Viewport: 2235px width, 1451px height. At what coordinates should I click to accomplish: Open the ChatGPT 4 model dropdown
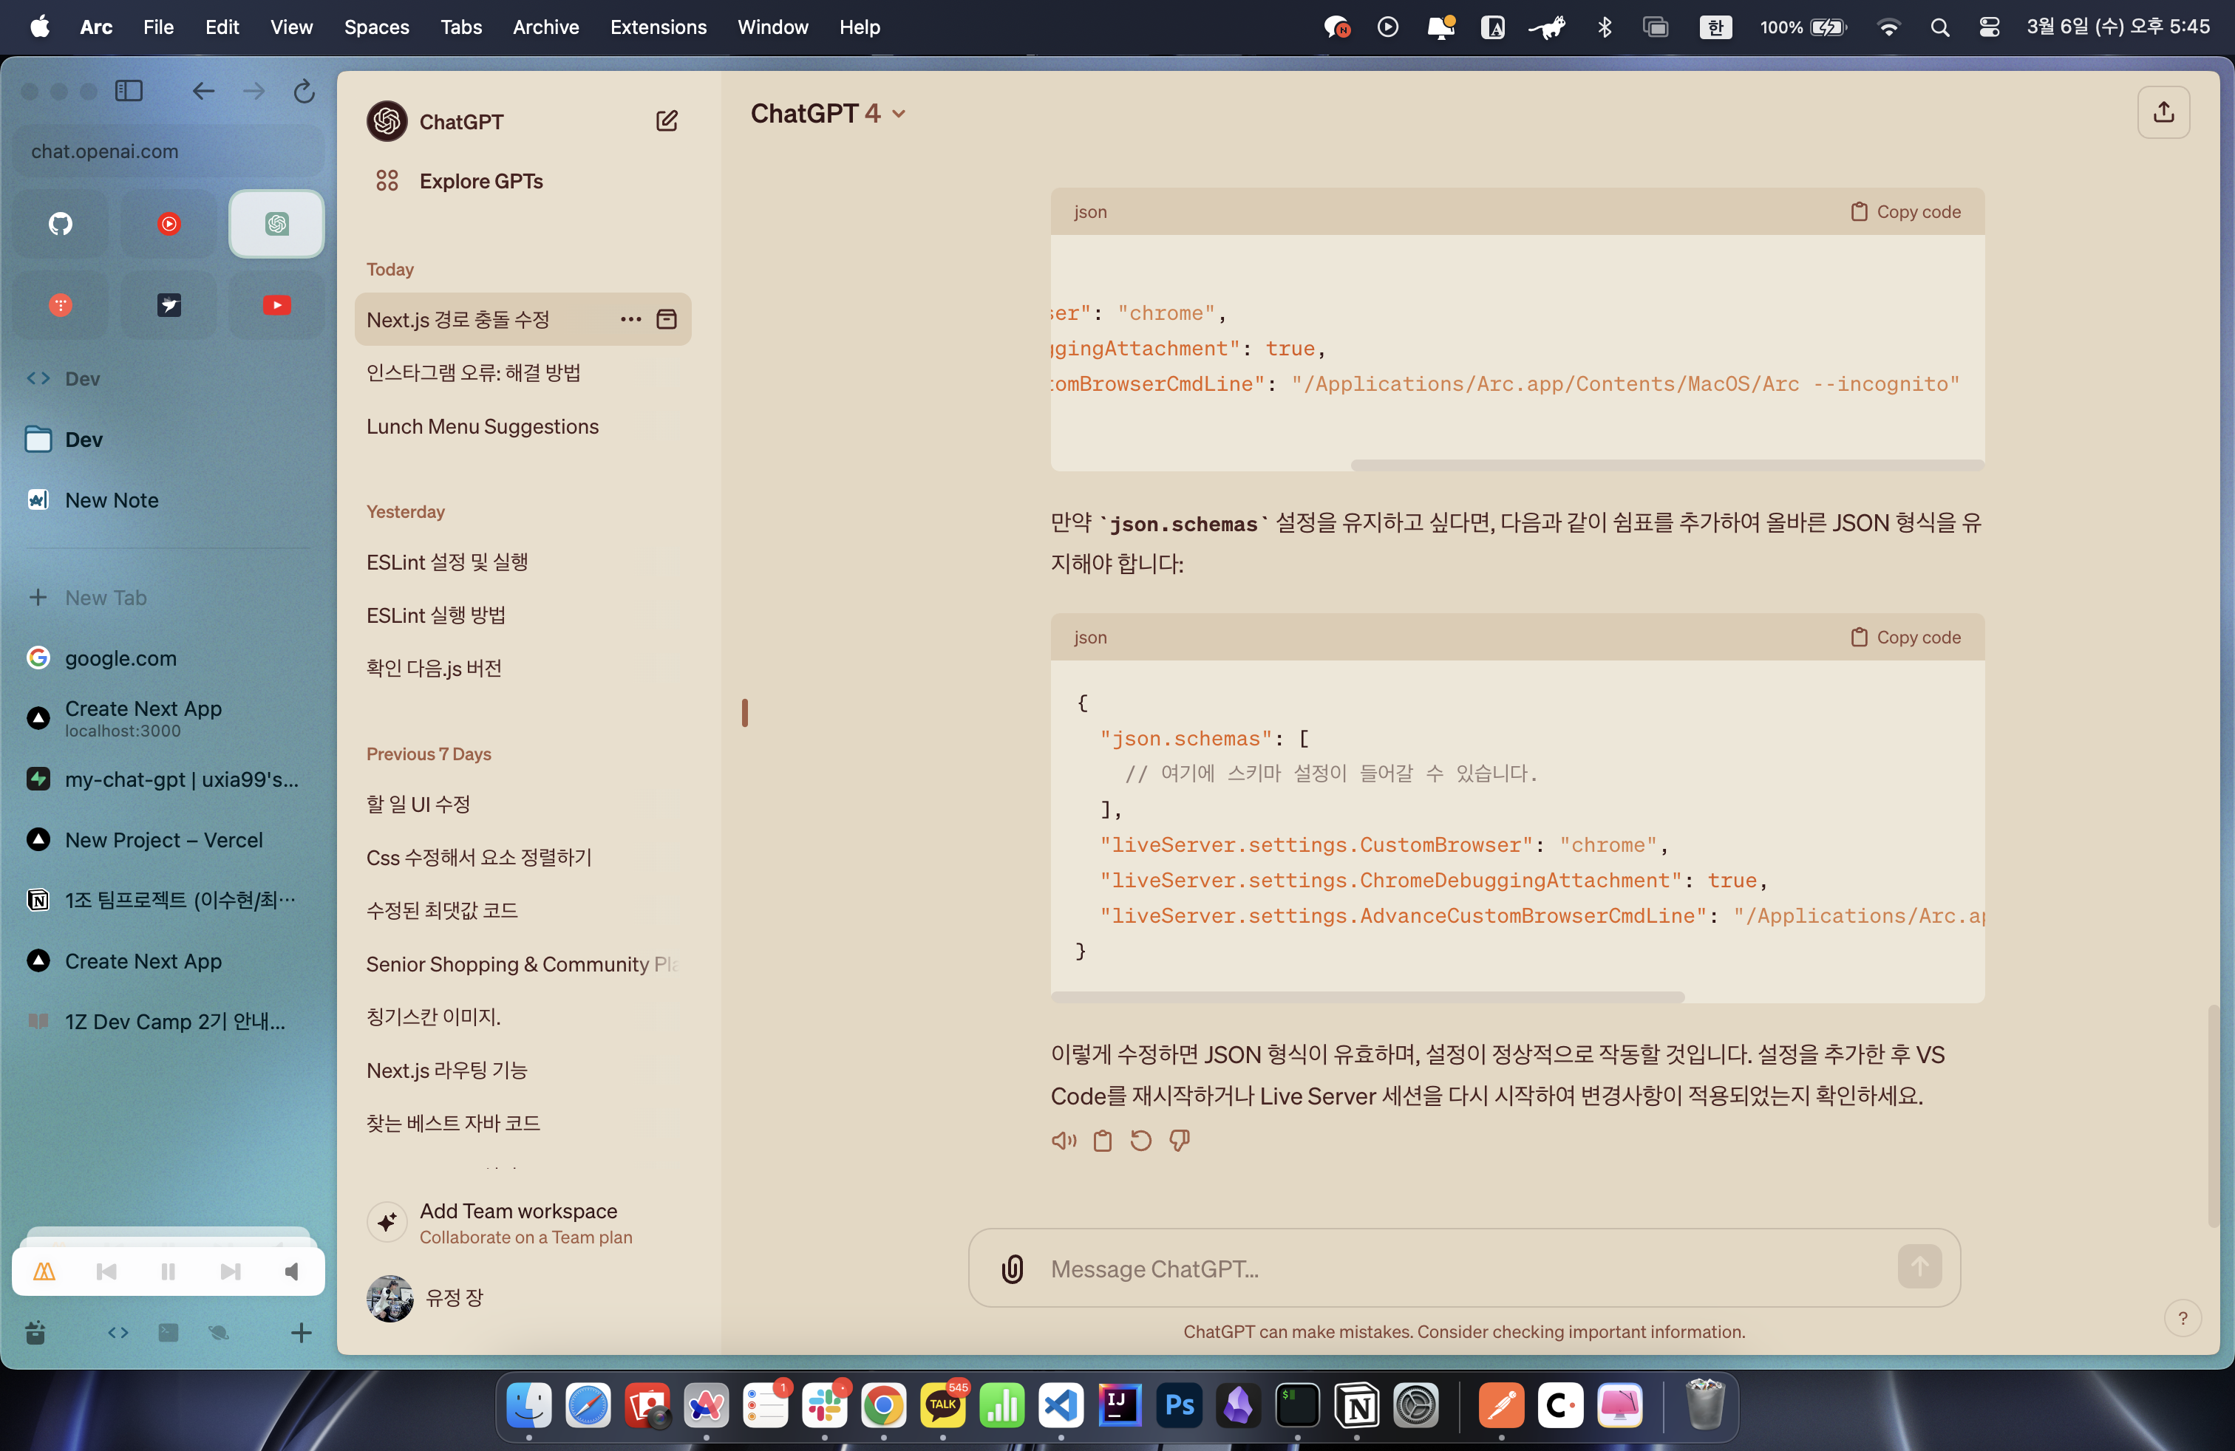(x=829, y=114)
